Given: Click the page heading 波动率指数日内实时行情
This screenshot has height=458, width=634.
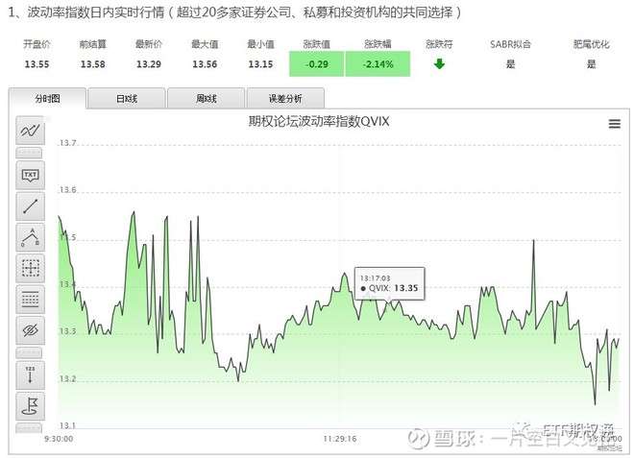Looking at the screenshot, I should tap(96, 12).
